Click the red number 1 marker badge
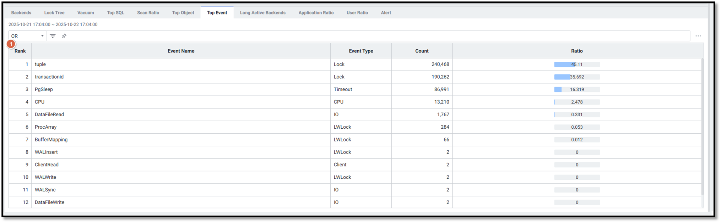Screen dimensions: 721x223 tap(11, 44)
